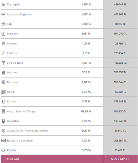Click the Dış cephe building icon
This screenshot has height=163, width=138.
[x=3, y=5]
